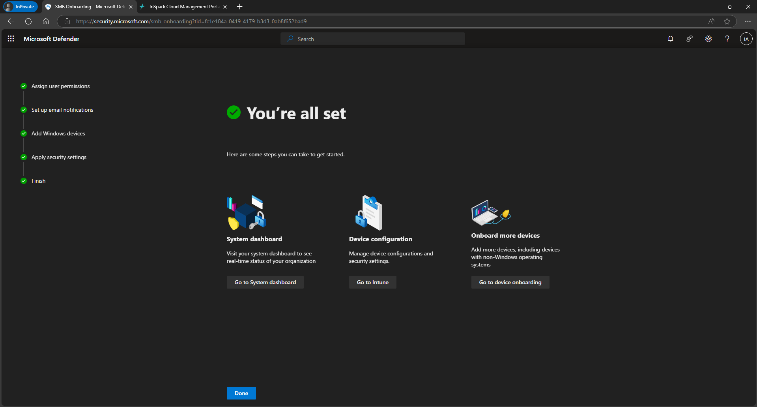Click 'Add more devices' description text
The width and height of the screenshot is (757, 407).
(516, 257)
